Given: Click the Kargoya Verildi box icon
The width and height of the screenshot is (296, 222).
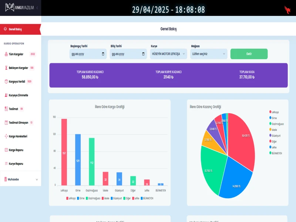Looking at the screenshot, I should 6,81.
